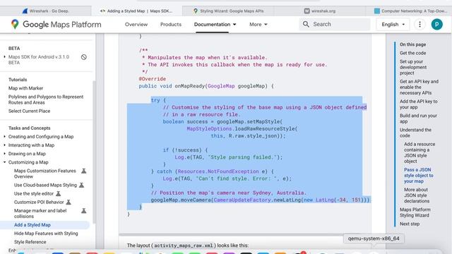
Task: Open the three-dot options menu
Action: coord(420,25)
